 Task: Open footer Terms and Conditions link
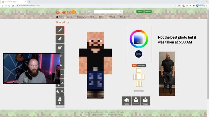point(99,115)
